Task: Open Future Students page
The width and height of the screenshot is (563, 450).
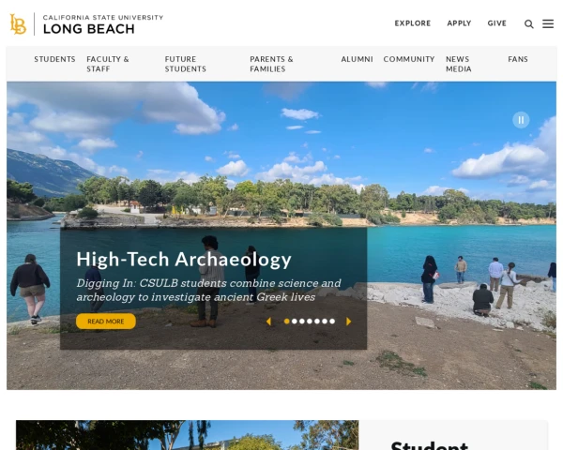Action: (x=185, y=64)
